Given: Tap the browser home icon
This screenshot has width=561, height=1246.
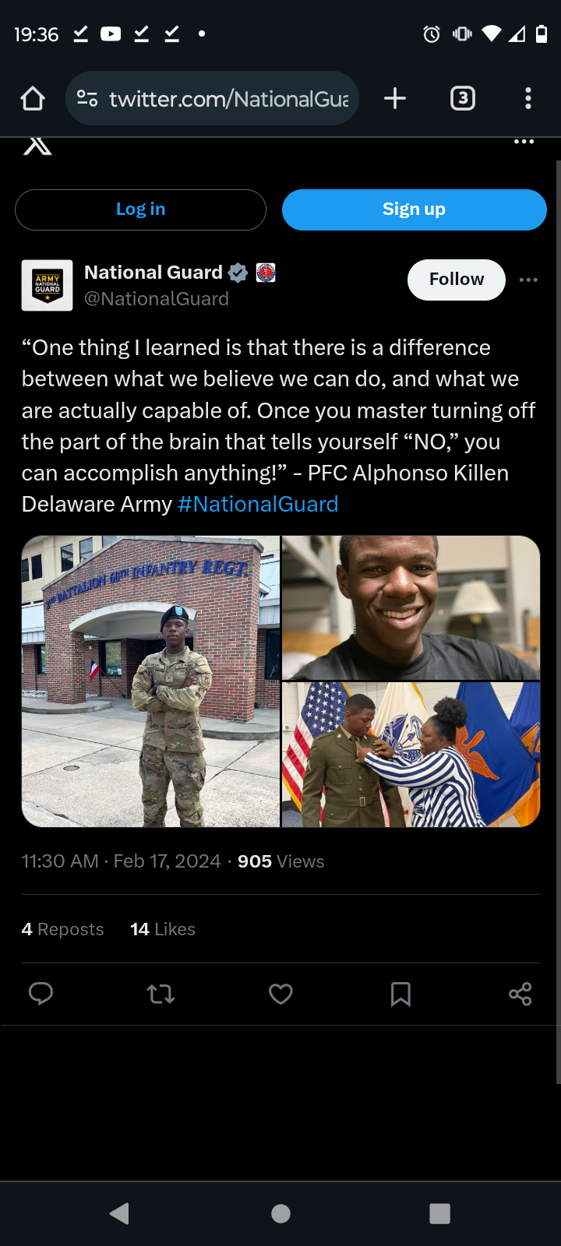Looking at the screenshot, I should coord(33,99).
